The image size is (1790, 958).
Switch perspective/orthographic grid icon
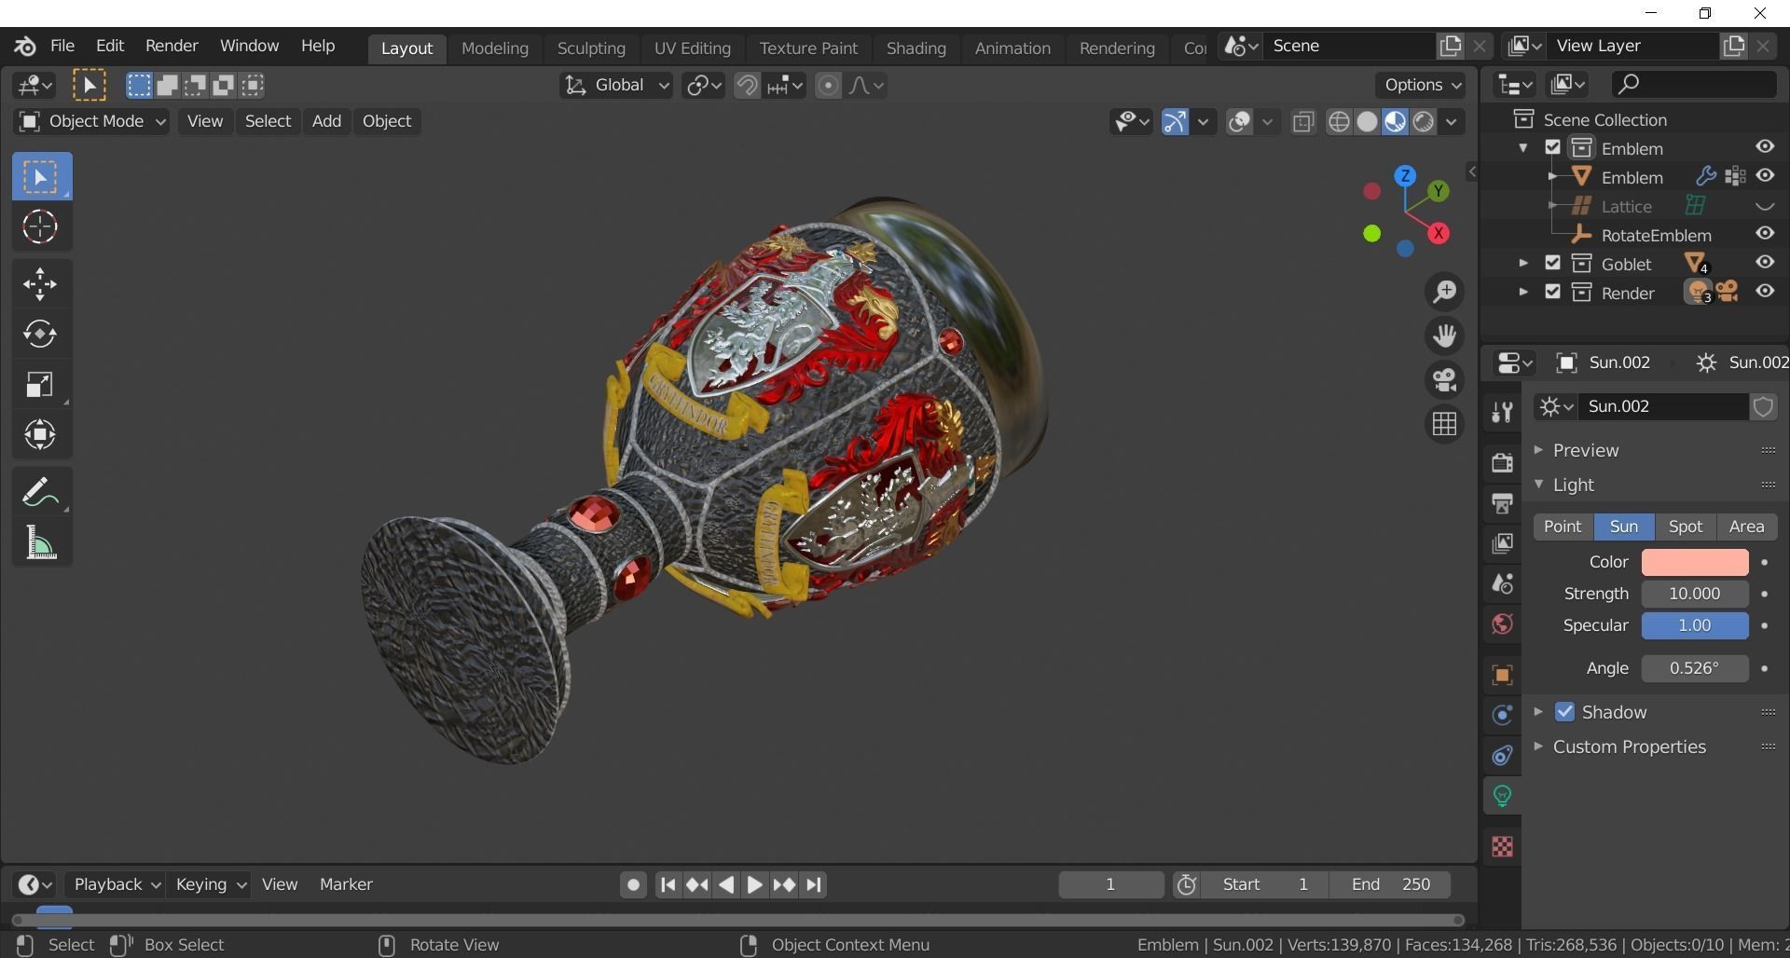coord(1445,424)
